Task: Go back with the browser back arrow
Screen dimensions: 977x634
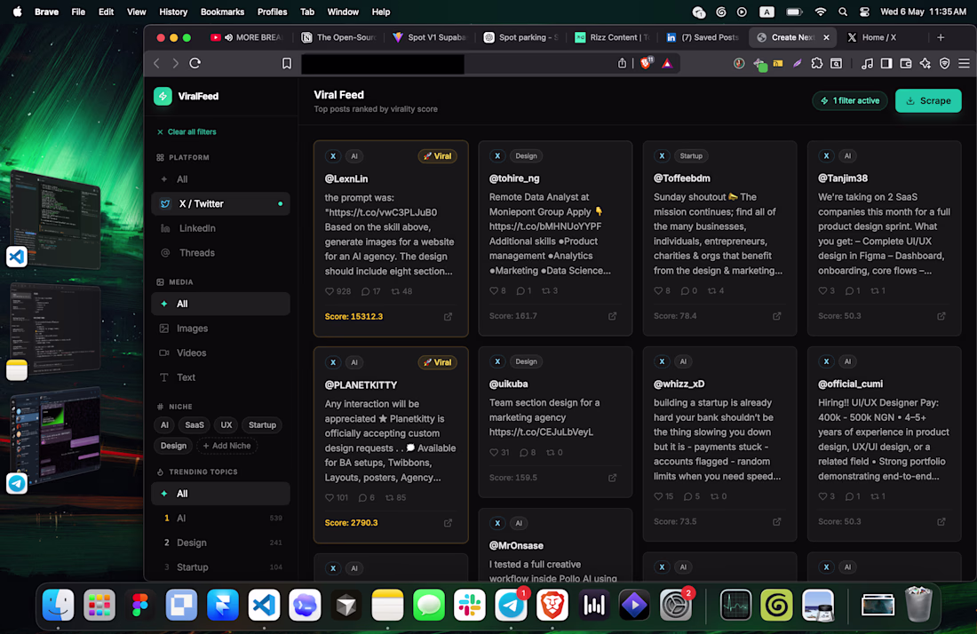Action: (x=157, y=63)
